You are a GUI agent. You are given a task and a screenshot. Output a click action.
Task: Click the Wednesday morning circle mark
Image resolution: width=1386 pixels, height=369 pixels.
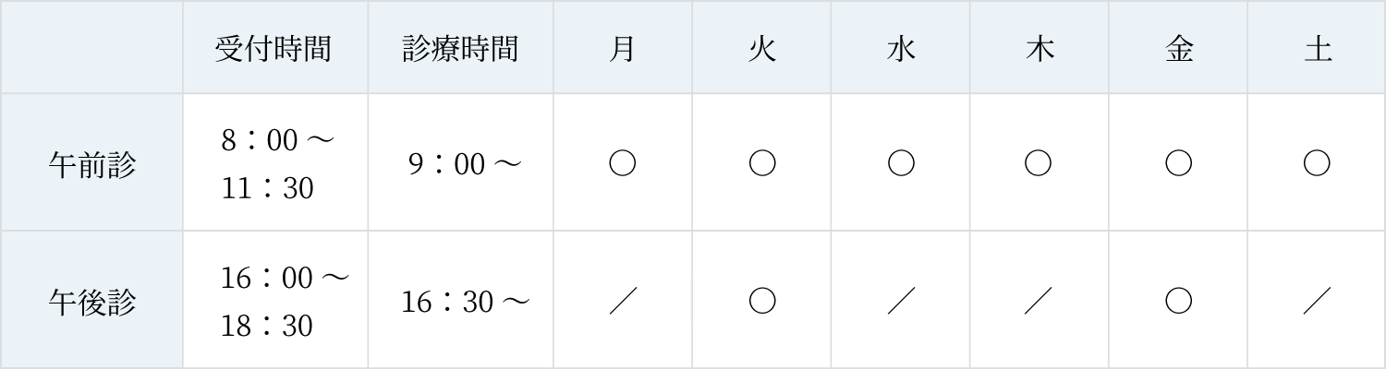click(x=901, y=164)
